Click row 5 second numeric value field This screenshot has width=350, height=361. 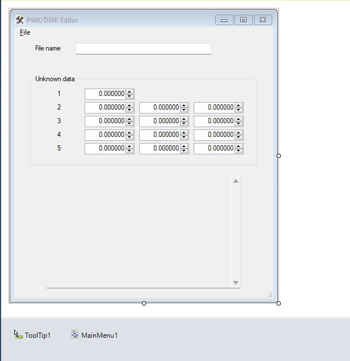click(160, 148)
